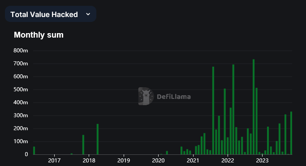Image resolution: width=306 pixels, height=166 pixels.
Task: Click the 400m y-axis label
Action: point(21,102)
